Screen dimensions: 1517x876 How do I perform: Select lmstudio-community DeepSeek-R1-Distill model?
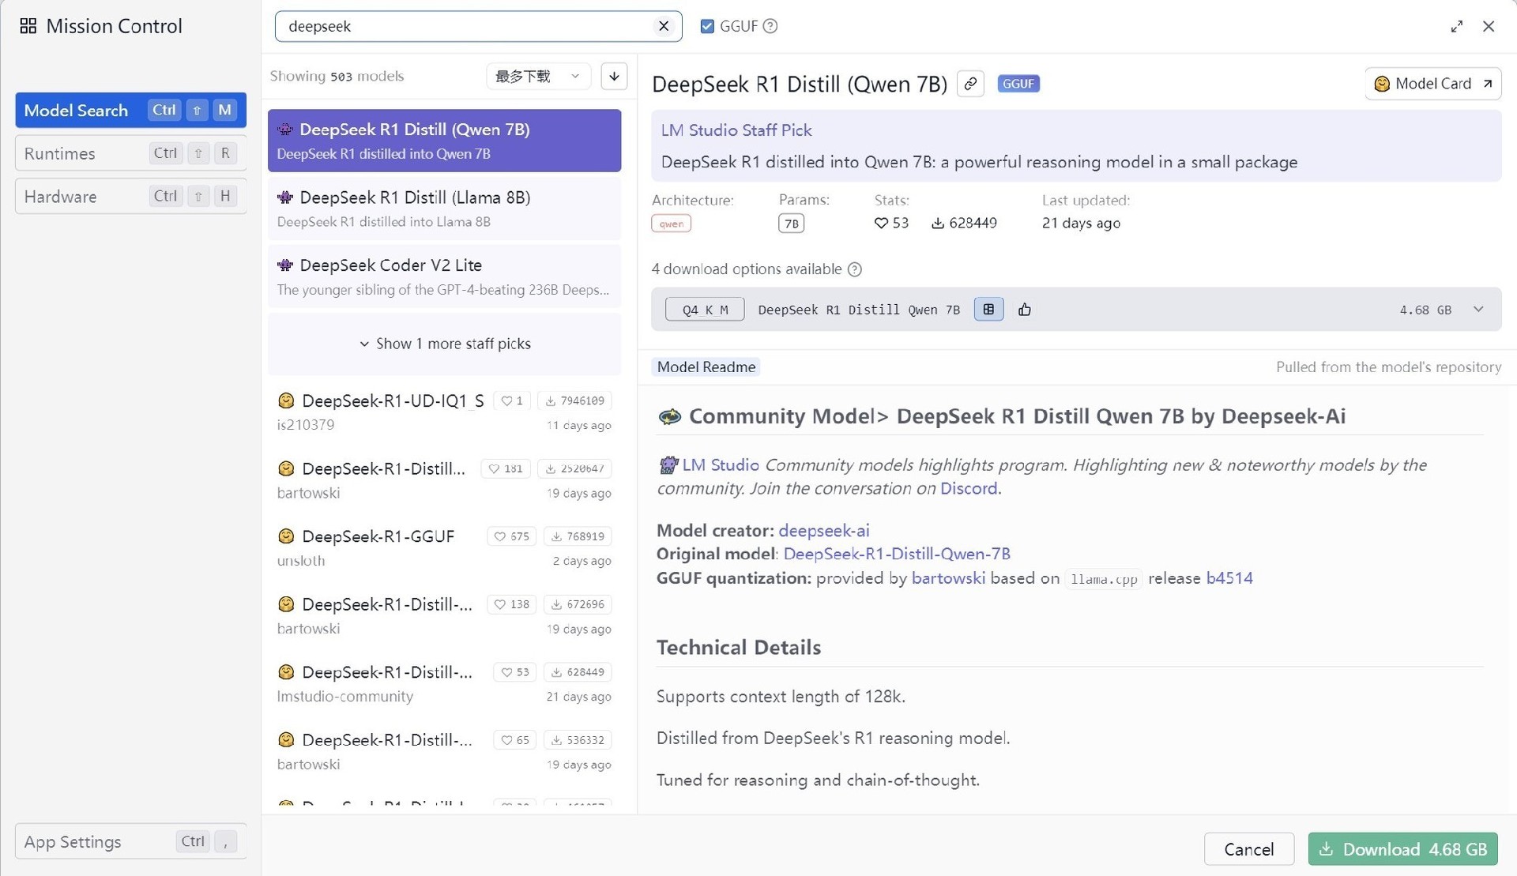(444, 683)
